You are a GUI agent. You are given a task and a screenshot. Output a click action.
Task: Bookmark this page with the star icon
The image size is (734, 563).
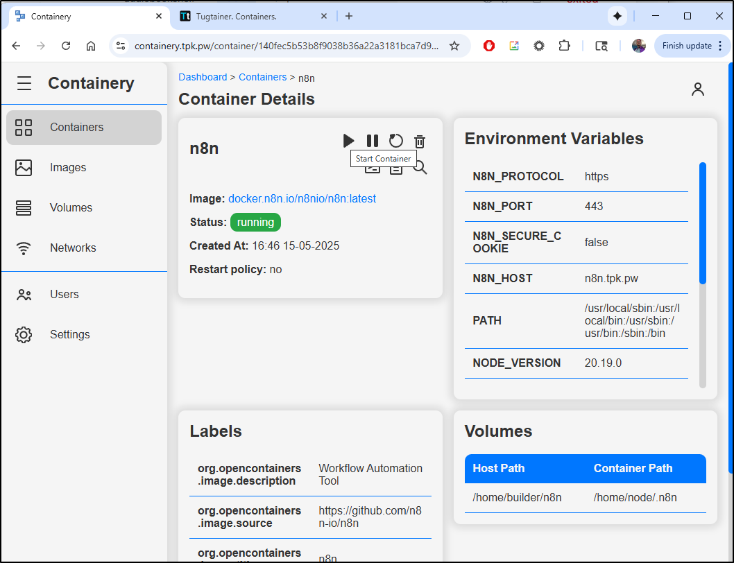(454, 46)
